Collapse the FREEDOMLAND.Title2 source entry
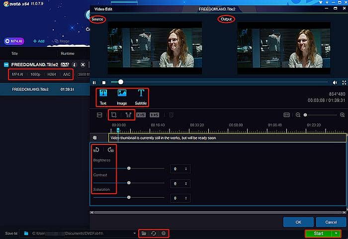Image resolution: width=348 pixels, height=239 pixels. pos(6,65)
